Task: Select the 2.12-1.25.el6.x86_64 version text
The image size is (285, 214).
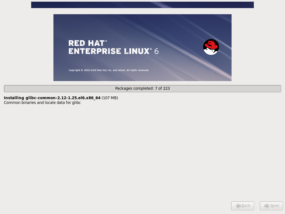Action: pyautogui.click(x=78, y=98)
